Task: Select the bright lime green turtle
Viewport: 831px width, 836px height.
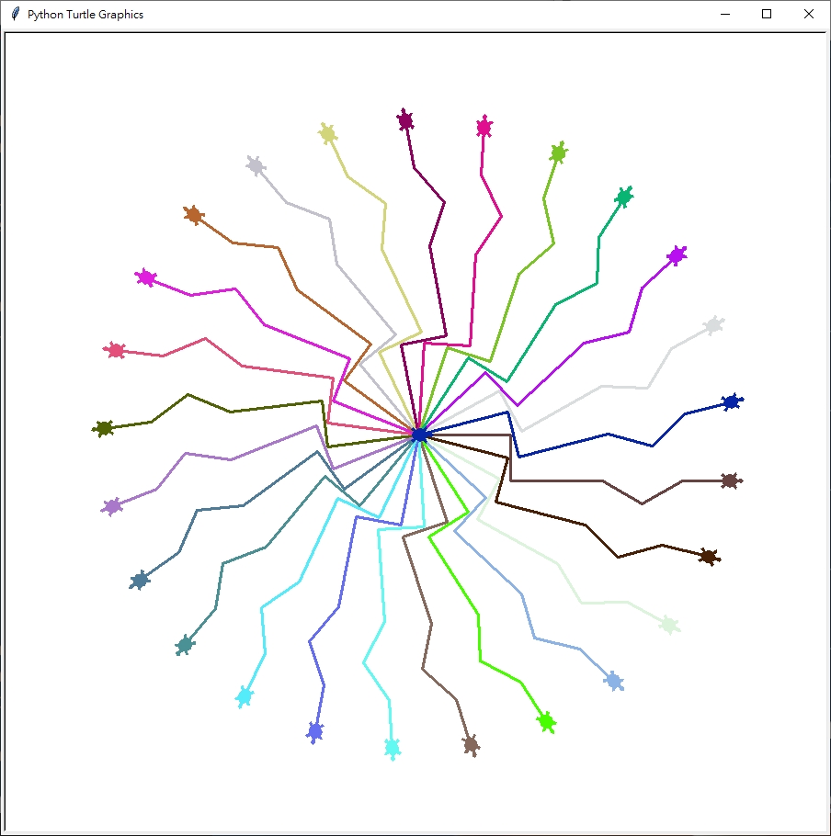Action: [546, 721]
